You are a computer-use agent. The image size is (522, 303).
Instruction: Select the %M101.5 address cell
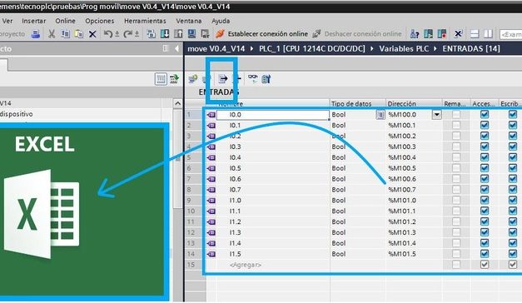coord(414,254)
